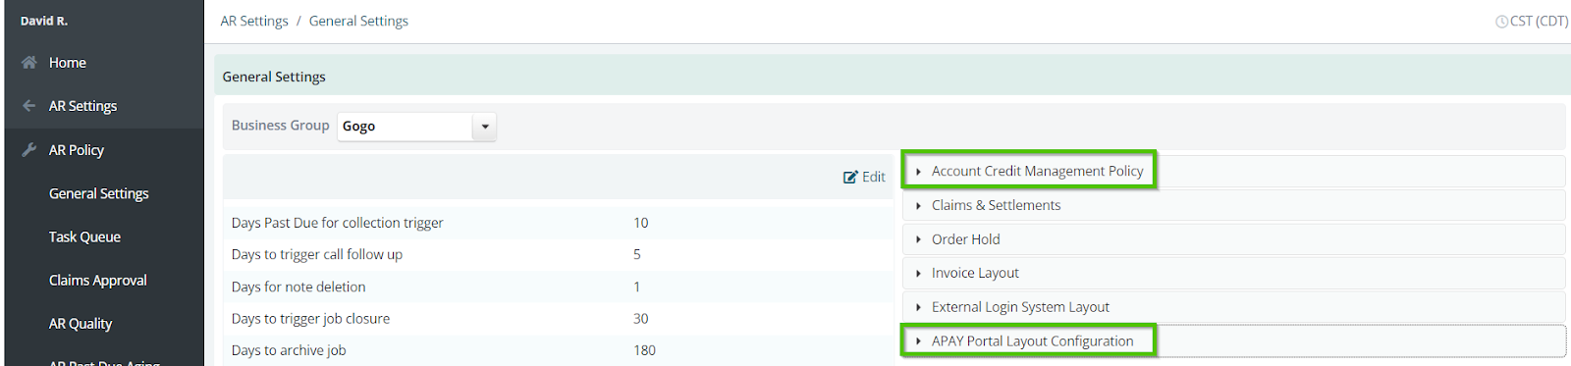Viewport: 1571px width, 366px height.
Task: Click the General Settings breadcrumb link
Action: pyautogui.click(x=358, y=21)
